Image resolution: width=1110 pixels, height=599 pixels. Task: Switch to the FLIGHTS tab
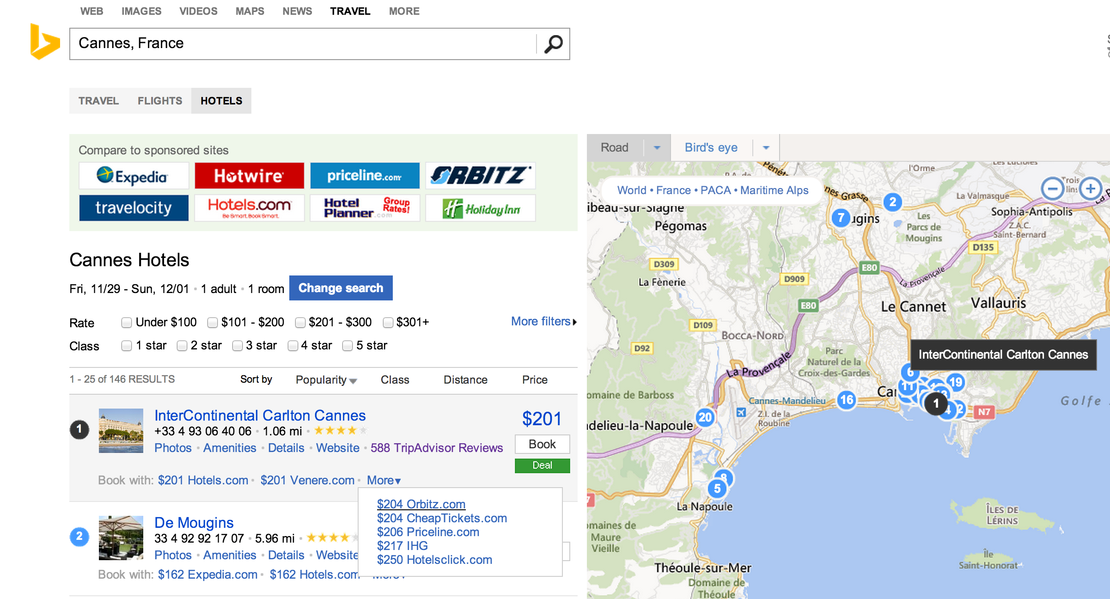pos(160,101)
